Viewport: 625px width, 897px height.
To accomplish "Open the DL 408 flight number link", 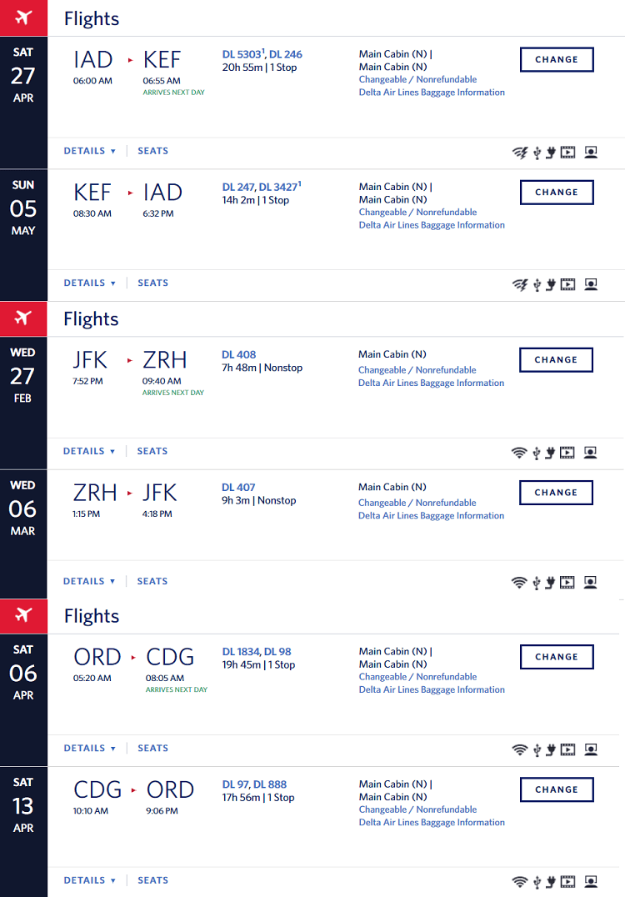I will (238, 354).
